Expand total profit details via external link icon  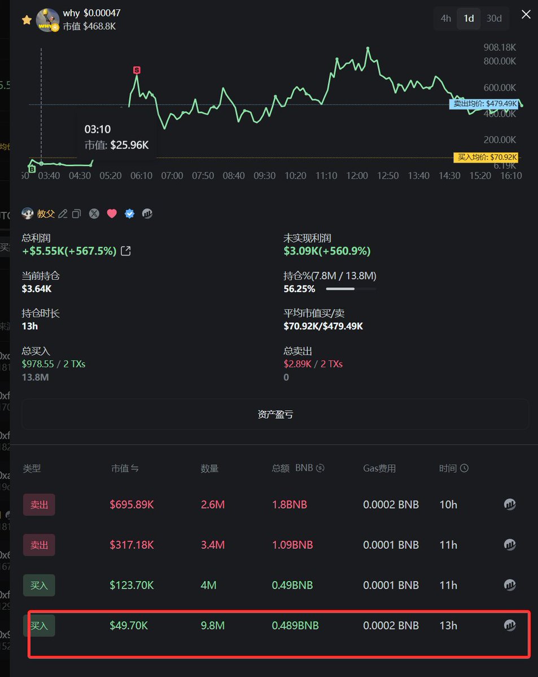coord(125,250)
